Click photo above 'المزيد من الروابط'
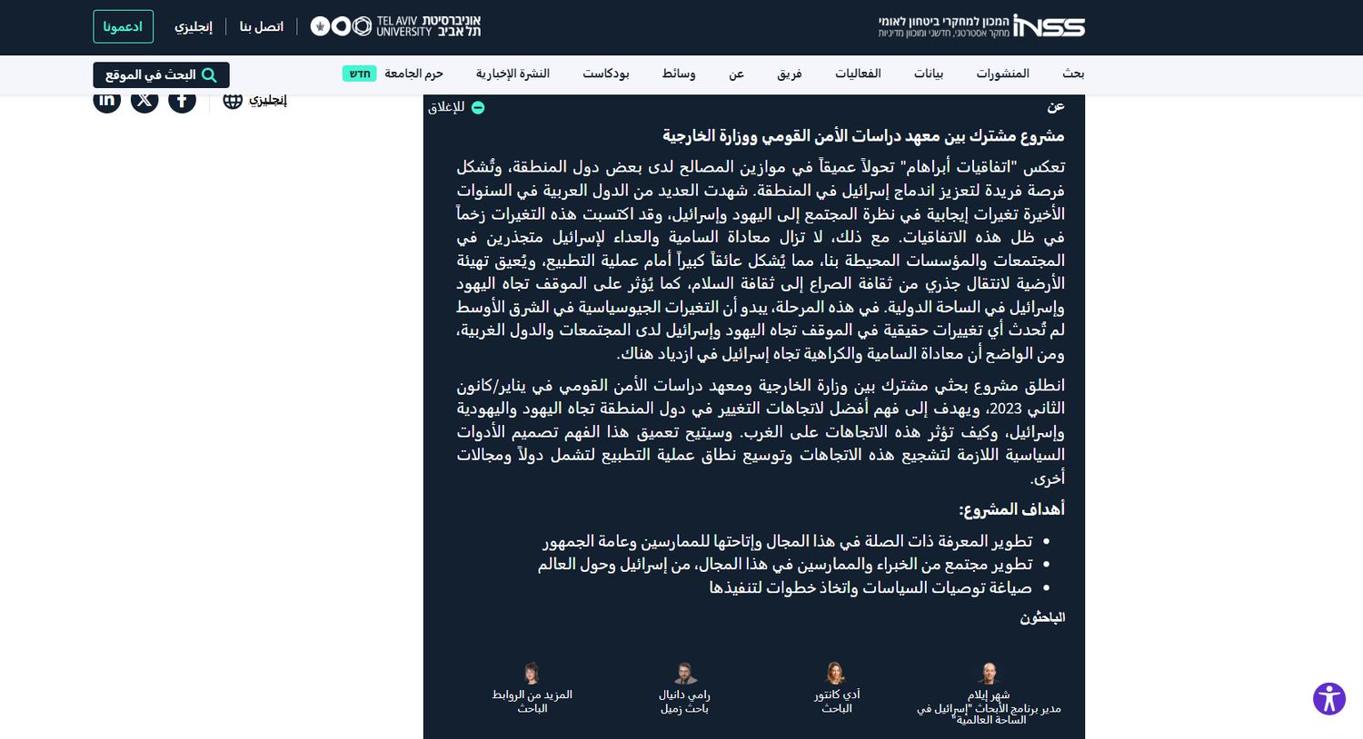 pyautogui.click(x=532, y=674)
